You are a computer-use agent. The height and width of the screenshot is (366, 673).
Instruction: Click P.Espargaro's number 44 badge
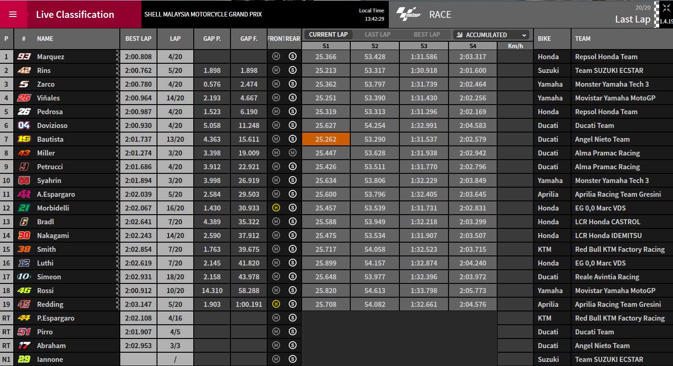[24, 318]
